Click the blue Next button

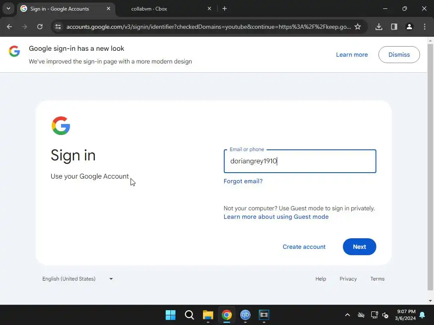click(359, 247)
